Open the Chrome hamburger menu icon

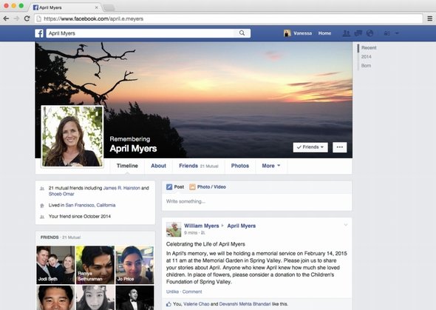tap(430, 18)
